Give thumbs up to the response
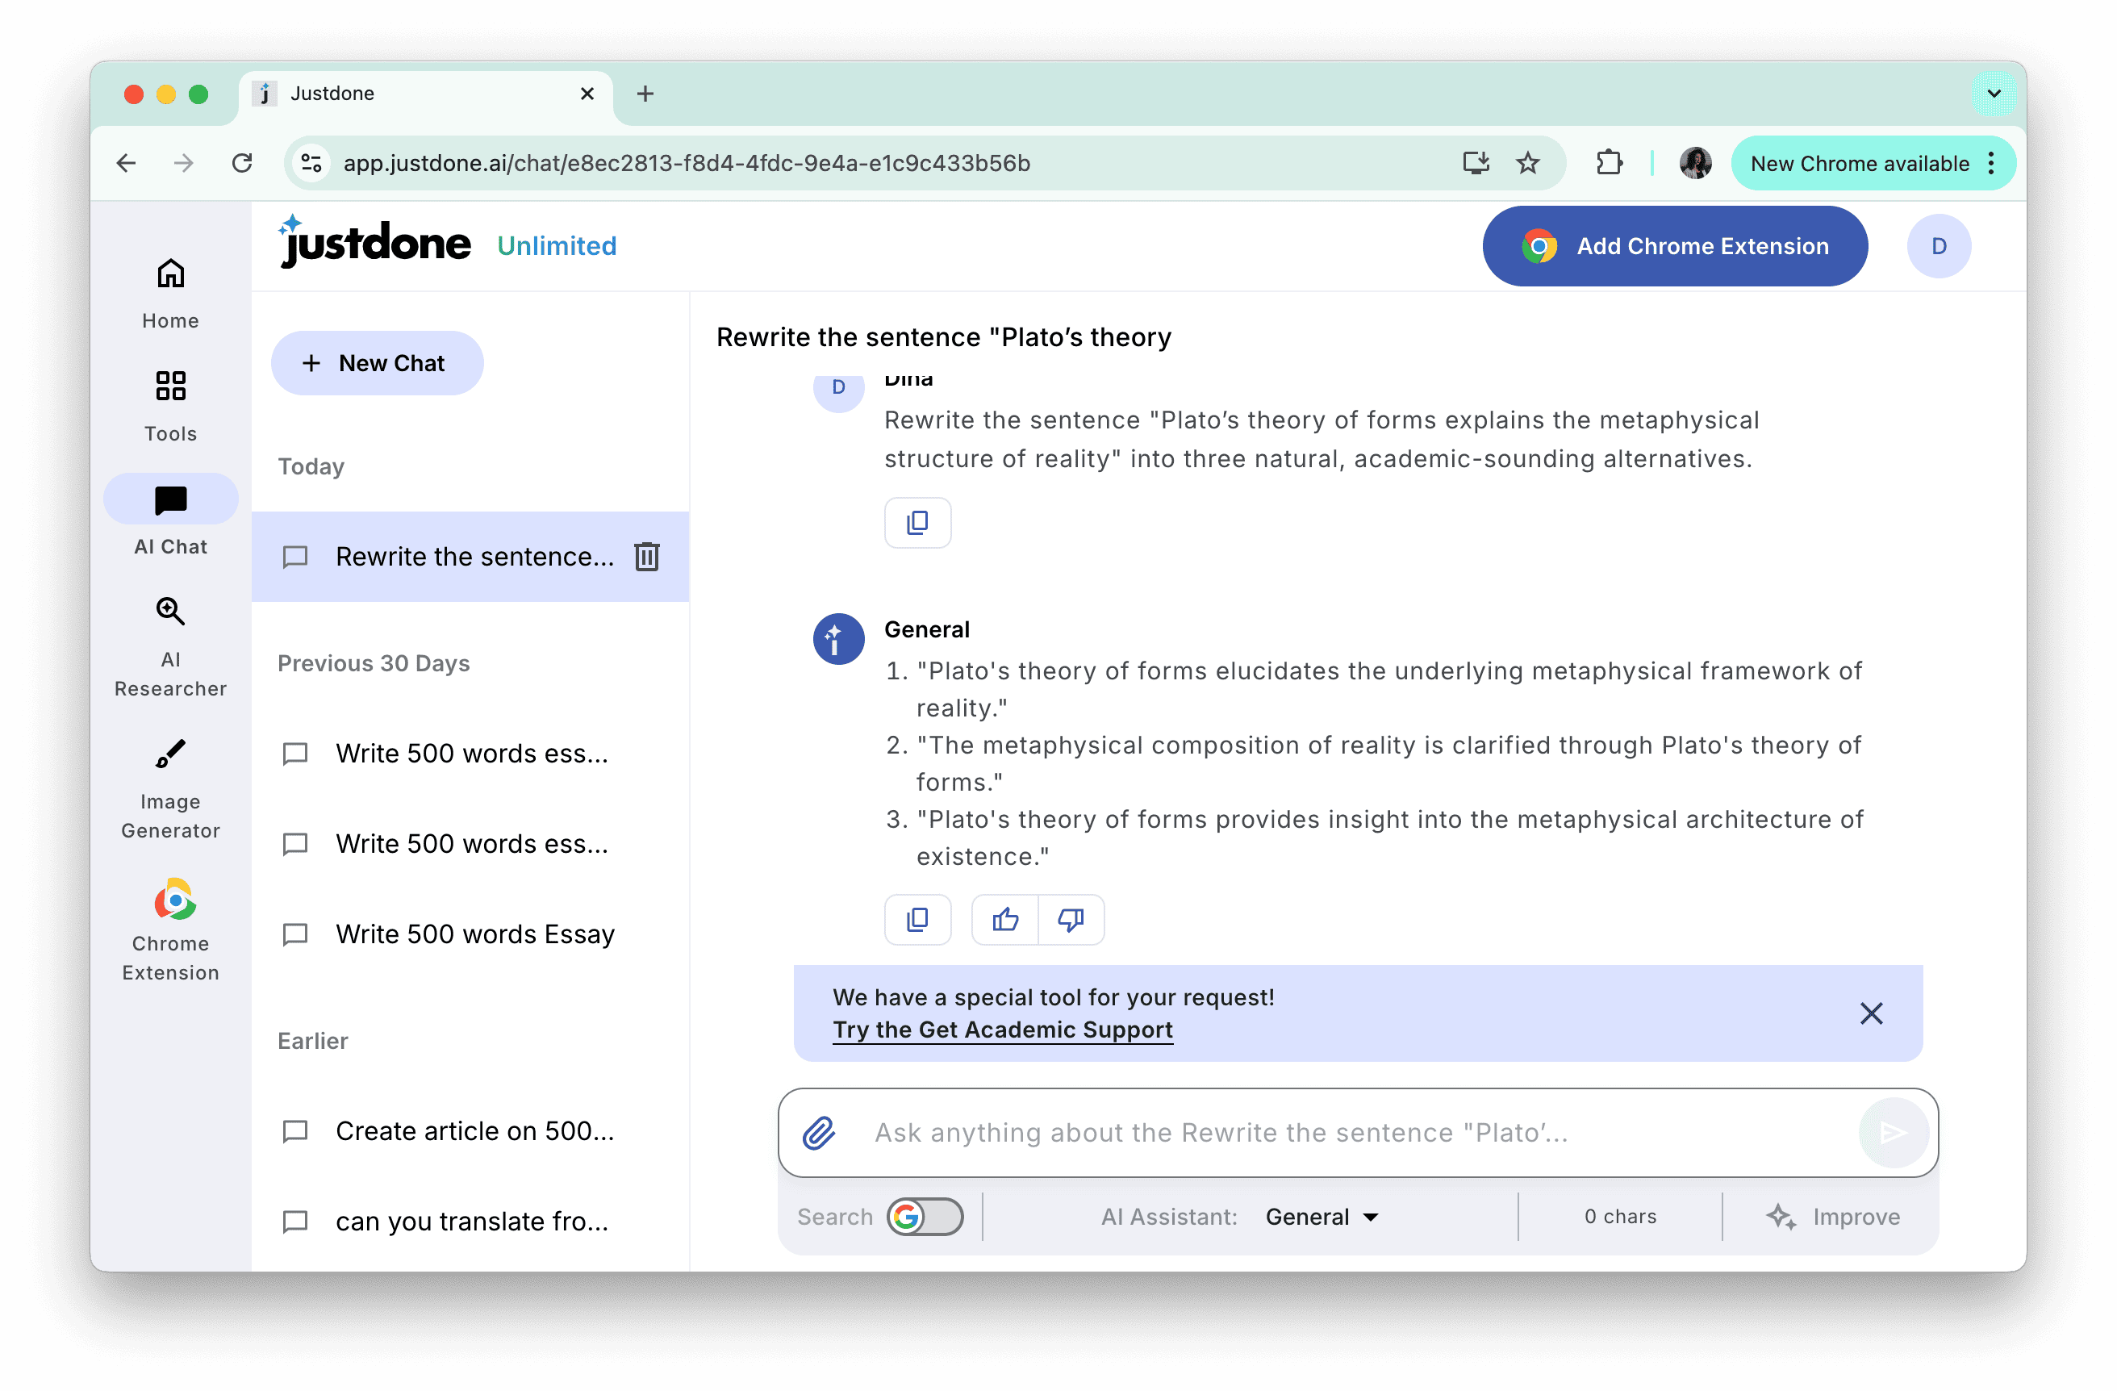 click(x=1005, y=920)
